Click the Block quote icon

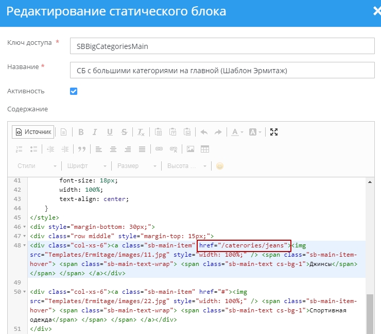pyautogui.click(x=81, y=149)
